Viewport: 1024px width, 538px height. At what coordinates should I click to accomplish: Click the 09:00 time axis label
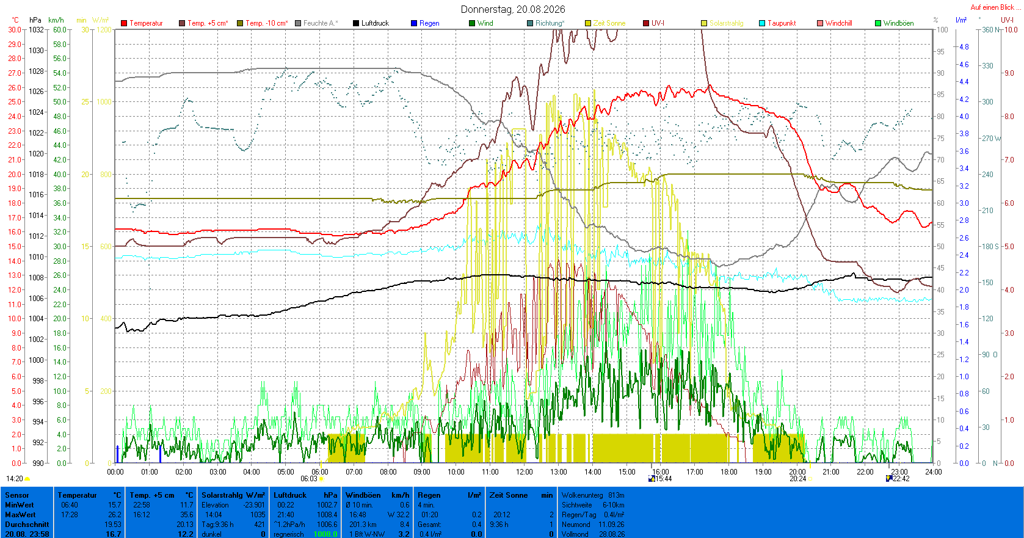pos(422,472)
